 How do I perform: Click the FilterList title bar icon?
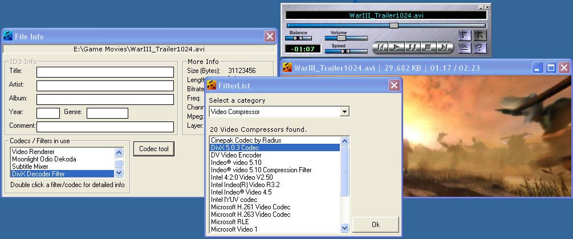click(x=211, y=86)
